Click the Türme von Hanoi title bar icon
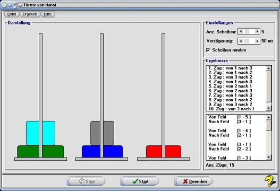This screenshot has height=191, width=280. coord(20,5)
